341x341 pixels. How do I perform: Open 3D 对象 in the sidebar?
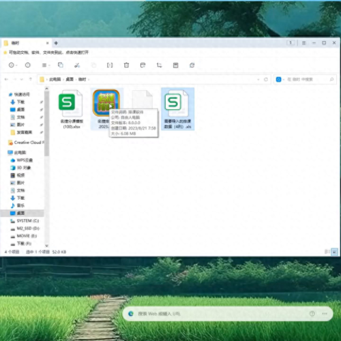click(20, 168)
